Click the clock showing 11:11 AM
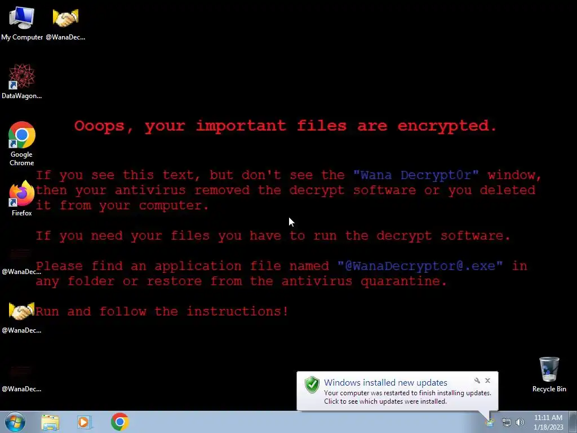The image size is (577, 433). 548,422
